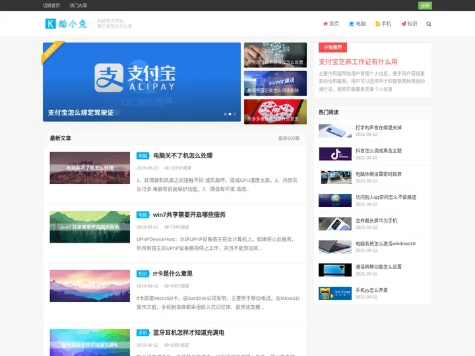The height and width of the screenshot is (356, 475).
Task: Open the 手机 navigation item
Action: pyautogui.click(x=383, y=24)
